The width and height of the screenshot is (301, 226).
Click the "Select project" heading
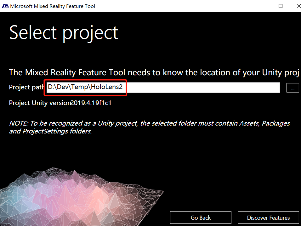[64, 32]
